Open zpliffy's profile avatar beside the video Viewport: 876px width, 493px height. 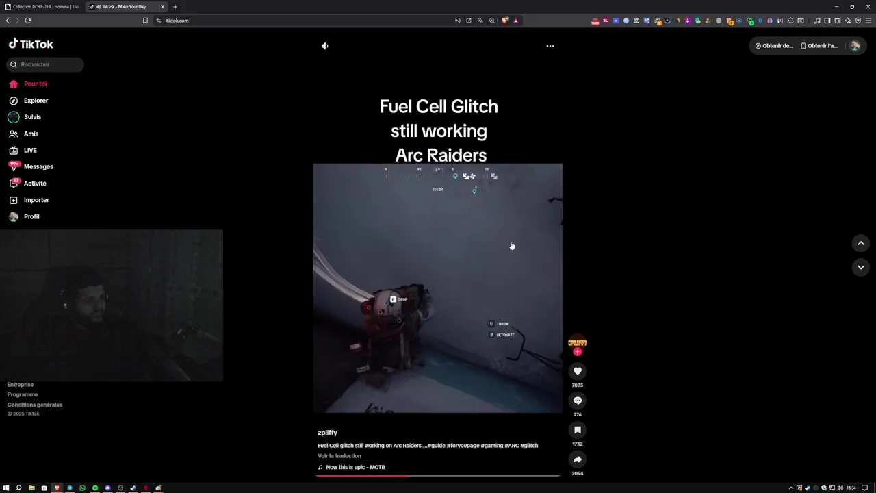click(577, 342)
